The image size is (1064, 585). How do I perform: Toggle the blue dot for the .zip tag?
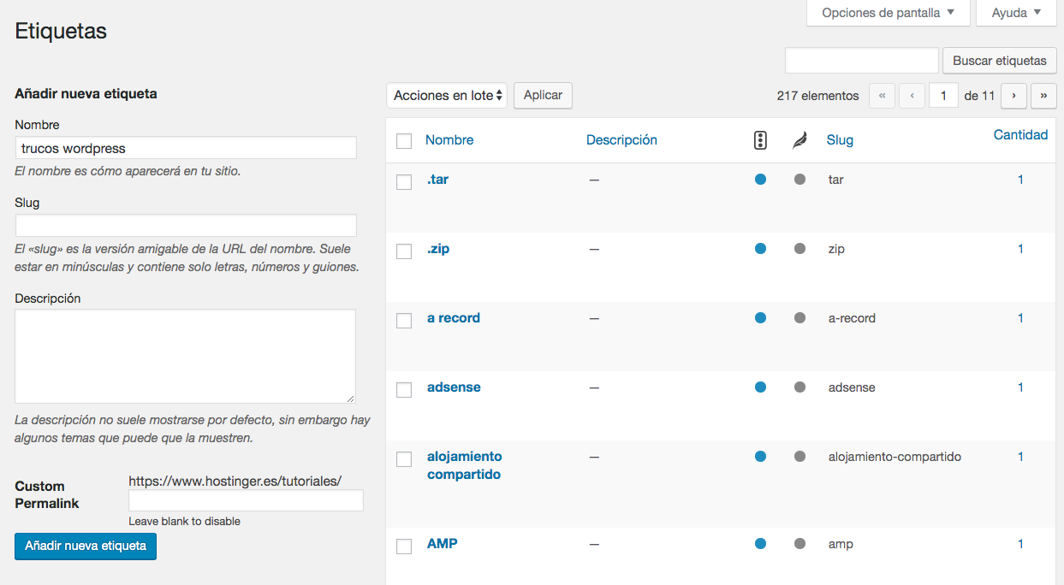[760, 249]
